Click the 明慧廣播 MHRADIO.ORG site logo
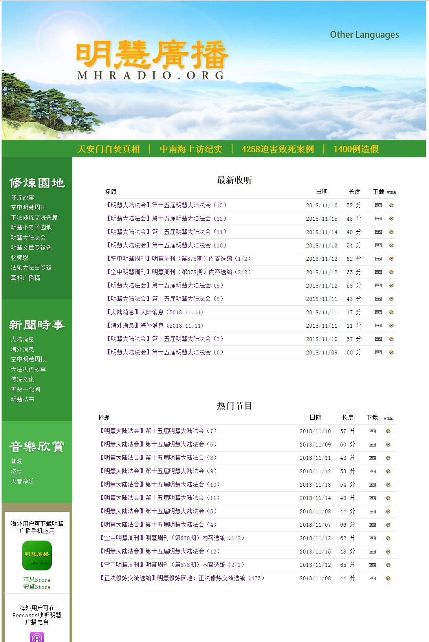The width and height of the screenshot is (429, 642). point(152,60)
